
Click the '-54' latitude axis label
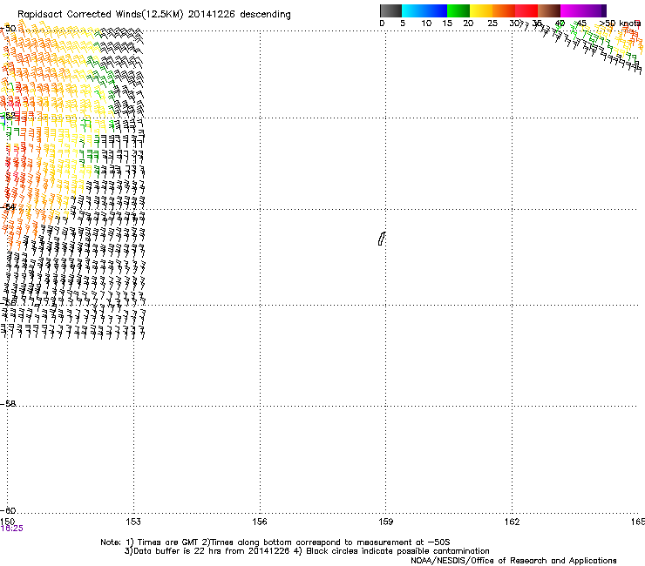pyautogui.click(x=8, y=206)
